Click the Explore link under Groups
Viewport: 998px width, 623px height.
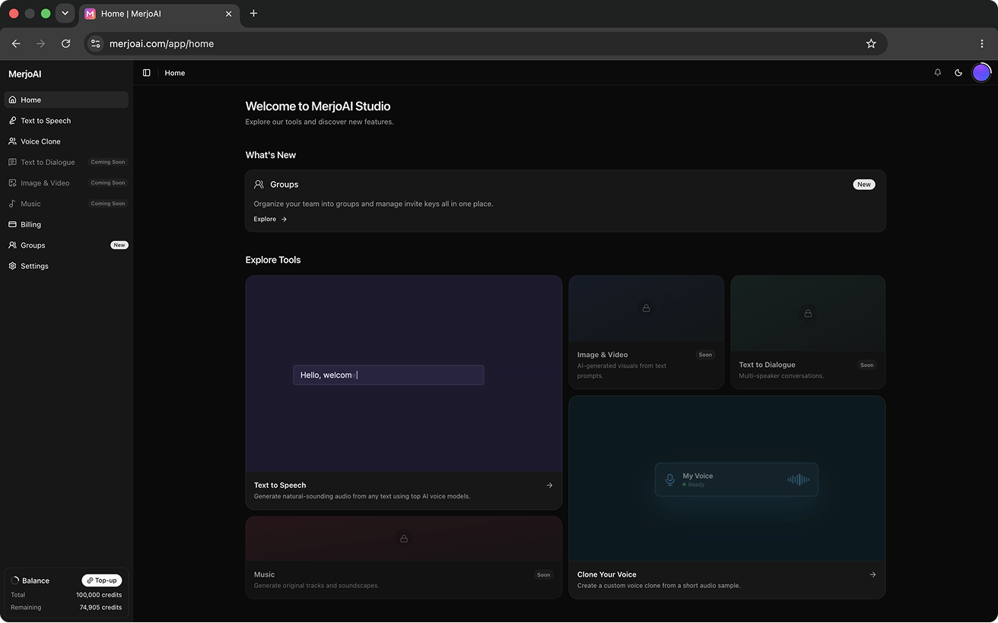coord(270,219)
